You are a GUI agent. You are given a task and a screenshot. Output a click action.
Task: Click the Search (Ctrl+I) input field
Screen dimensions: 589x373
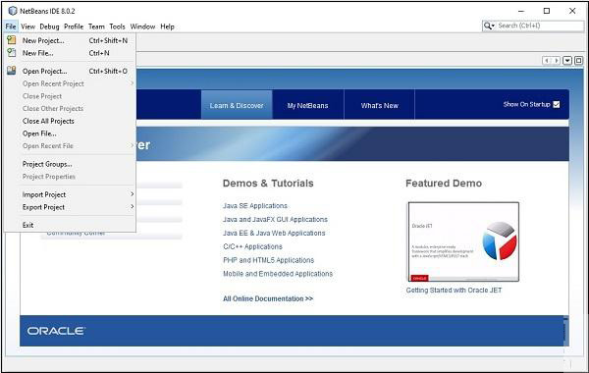click(x=540, y=26)
